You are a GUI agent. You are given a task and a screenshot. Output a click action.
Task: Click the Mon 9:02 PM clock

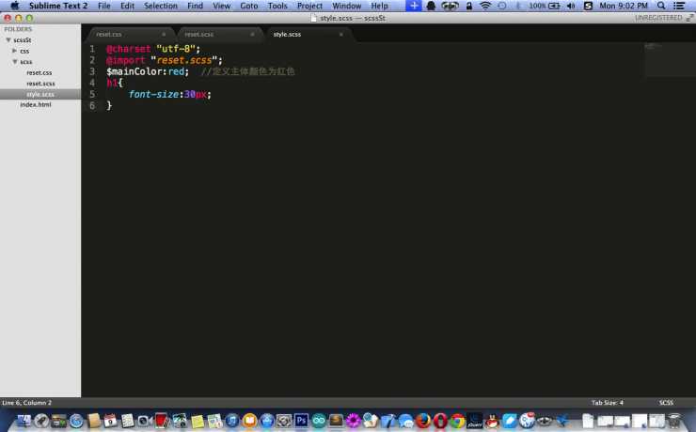624,6
